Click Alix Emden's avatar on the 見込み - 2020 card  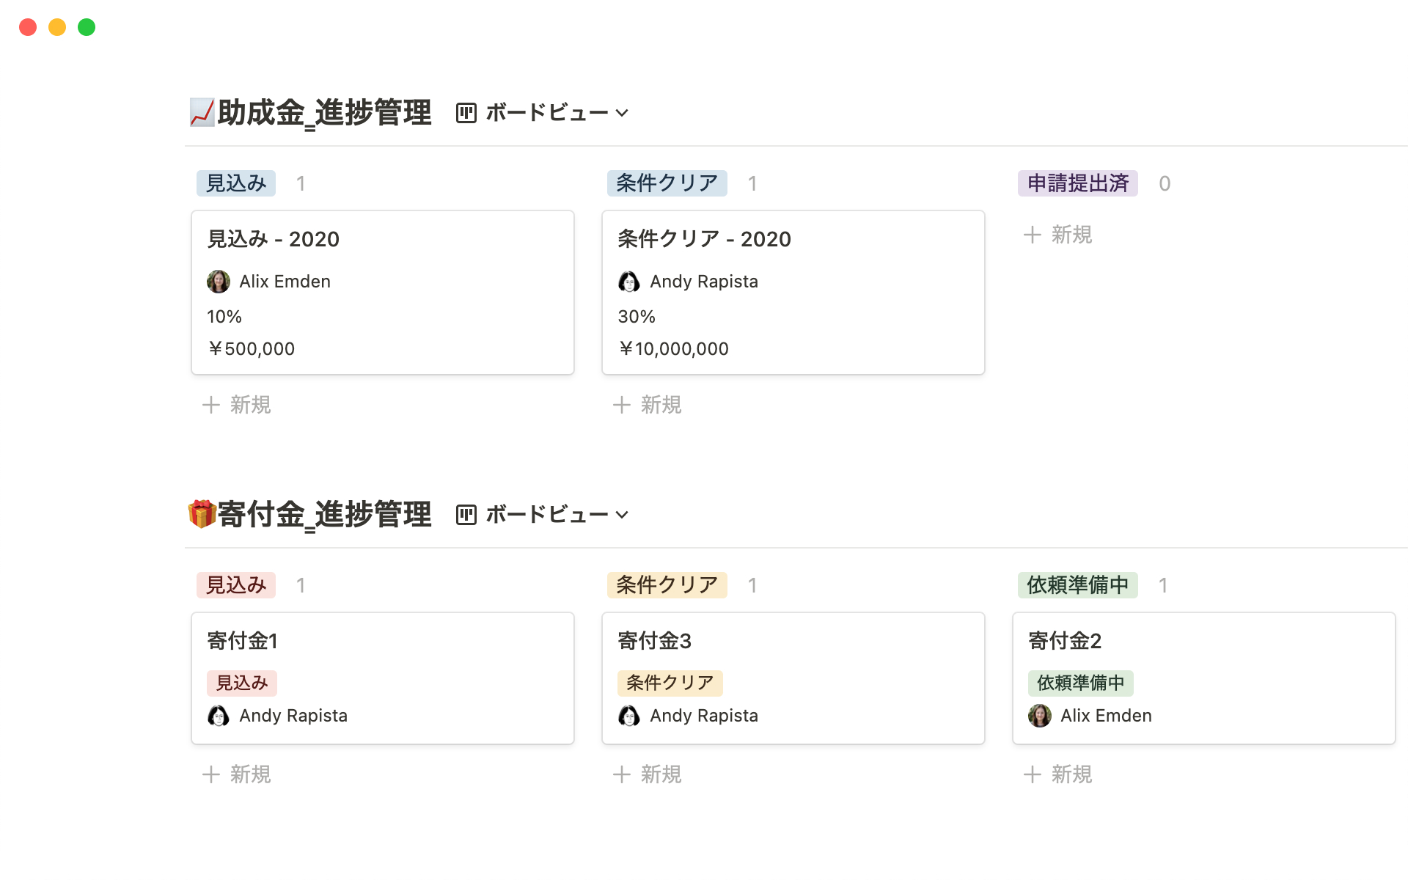coord(219,282)
